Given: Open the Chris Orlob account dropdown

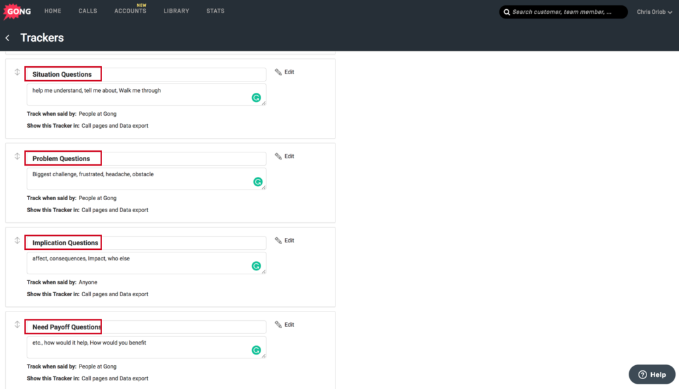Looking at the screenshot, I should (x=653, y=11).
